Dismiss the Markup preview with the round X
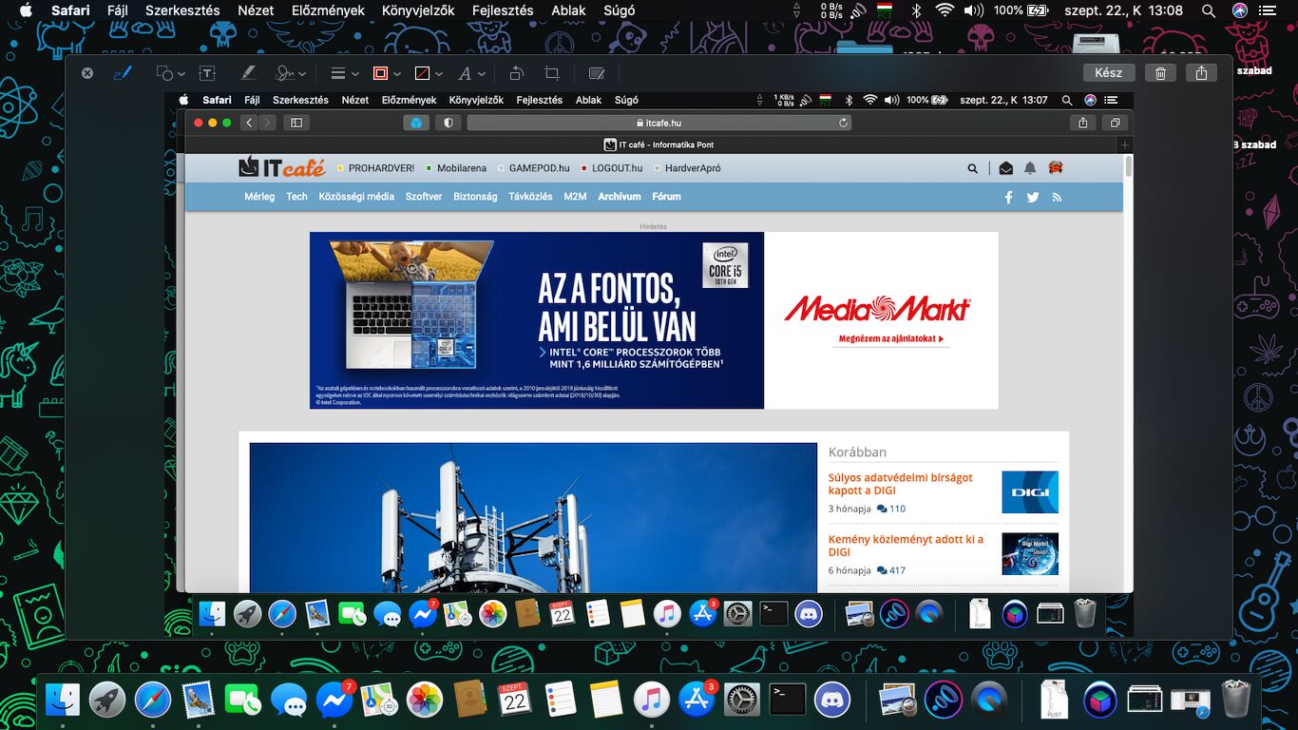 [x=87, y=73]
